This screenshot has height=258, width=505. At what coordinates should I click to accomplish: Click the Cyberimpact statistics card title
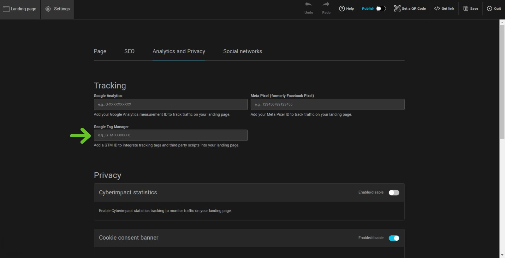click(x=128, y=192)
